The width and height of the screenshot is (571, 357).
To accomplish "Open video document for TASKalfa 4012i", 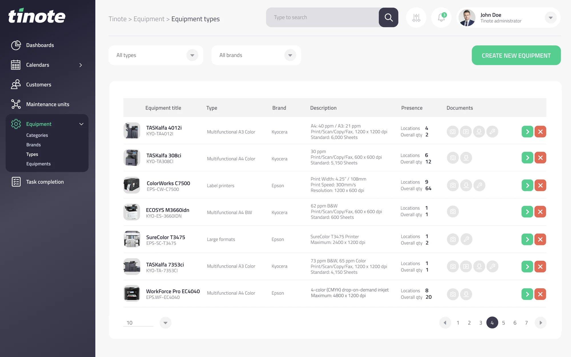I will (x=466, y=132).
